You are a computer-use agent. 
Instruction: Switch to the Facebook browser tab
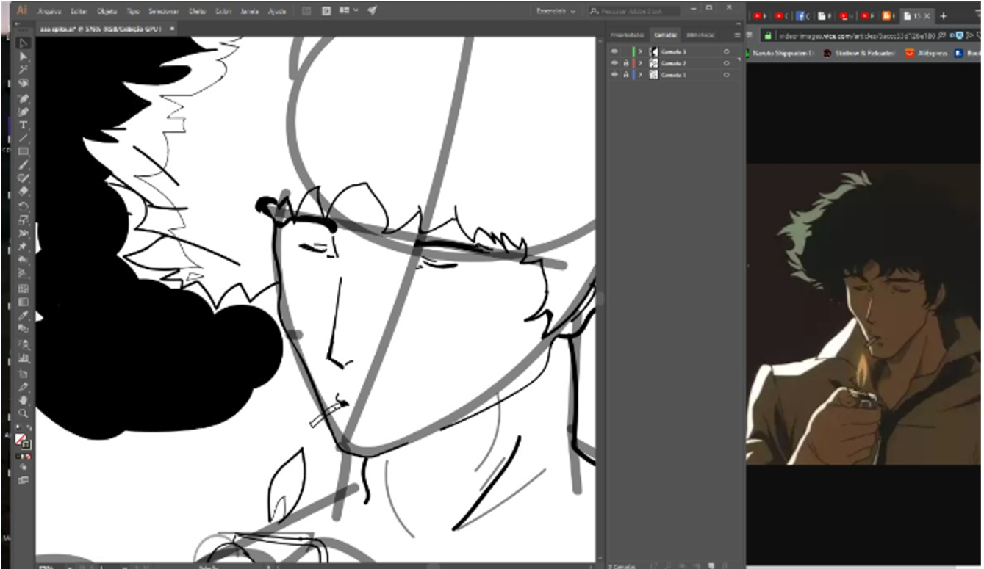tap(803, 15)
